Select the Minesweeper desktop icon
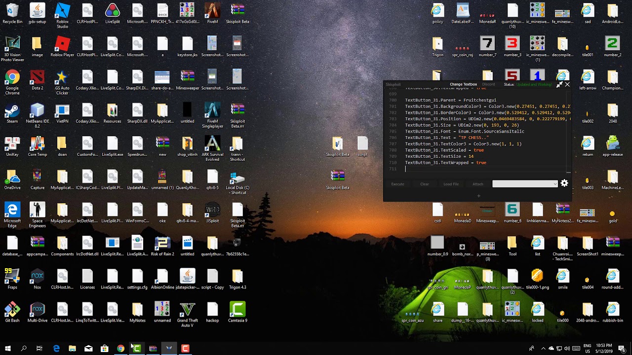Image resolution: width=632 pixels, height=355 pixels. pos(188,80)
